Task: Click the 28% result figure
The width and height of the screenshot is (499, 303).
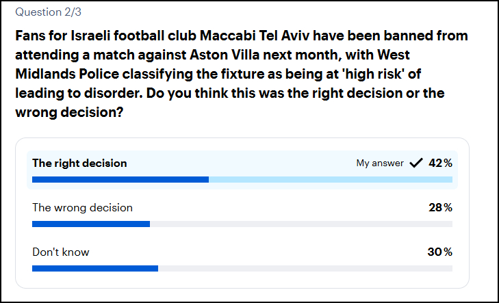Action: [440, 207]
